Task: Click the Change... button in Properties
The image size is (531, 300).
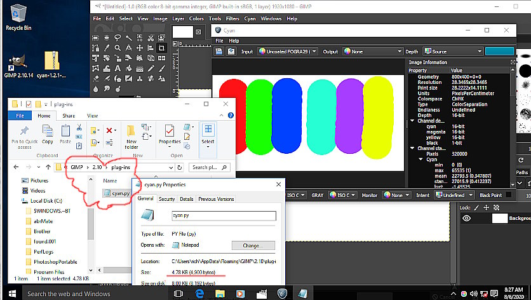Action: click(x=253, y=245)
